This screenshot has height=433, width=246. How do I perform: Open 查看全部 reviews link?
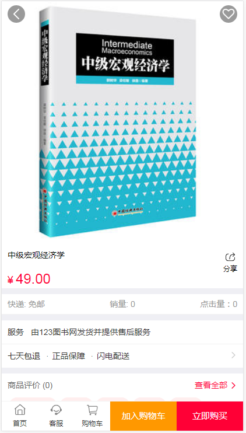pos(211,385)
